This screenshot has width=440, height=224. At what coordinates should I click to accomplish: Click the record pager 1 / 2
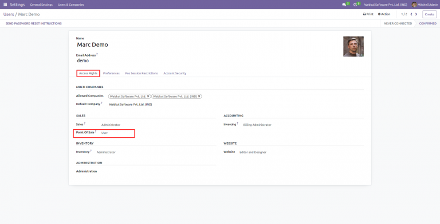coord(404,14)
